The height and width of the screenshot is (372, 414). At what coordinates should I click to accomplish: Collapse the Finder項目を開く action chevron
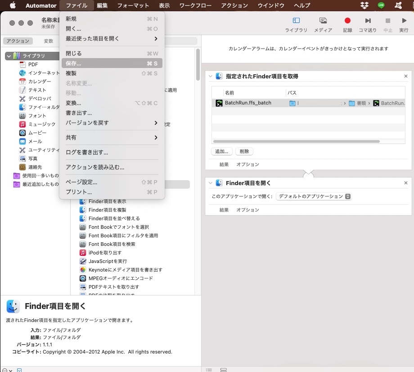211,183
